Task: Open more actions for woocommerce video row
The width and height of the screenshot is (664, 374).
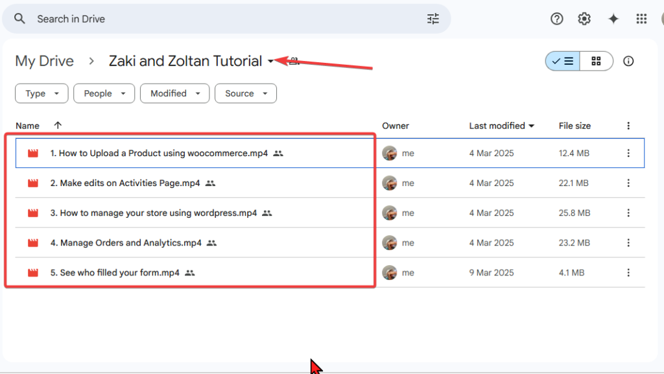Action: tap(628, 153)
